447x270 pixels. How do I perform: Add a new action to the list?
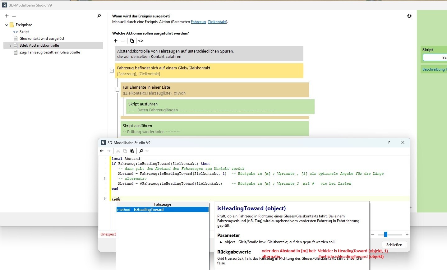pos(116,41)
